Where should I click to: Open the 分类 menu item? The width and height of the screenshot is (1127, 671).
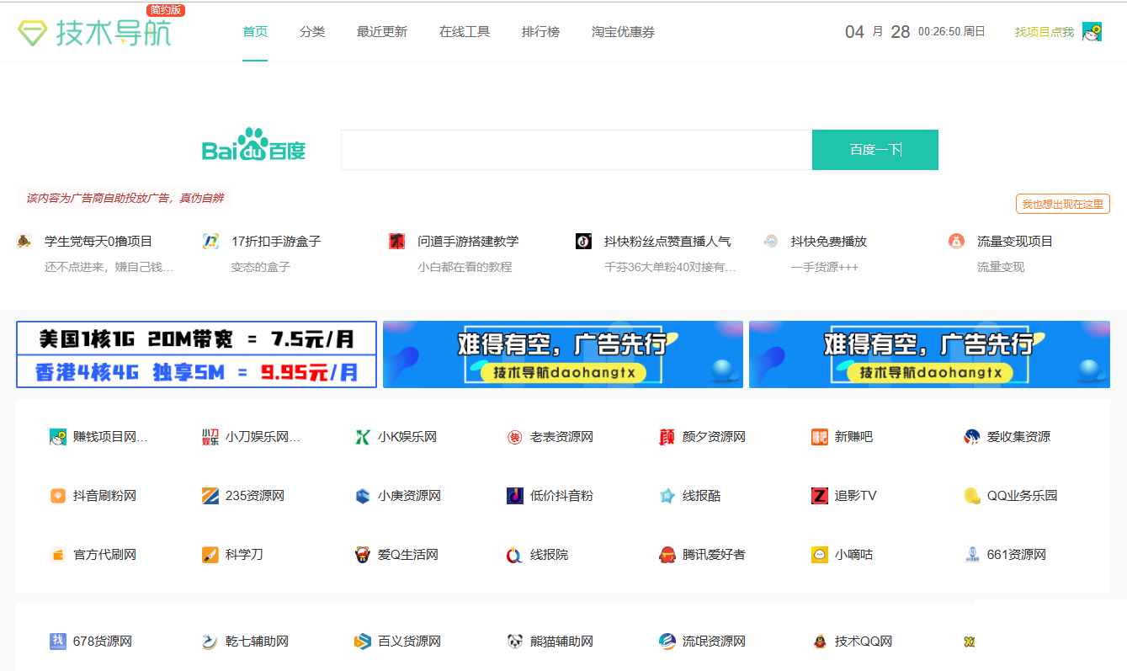coord(312,32)
